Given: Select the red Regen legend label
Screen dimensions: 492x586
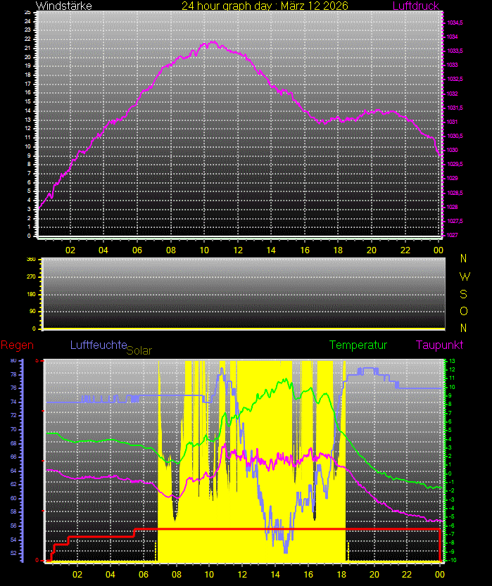Looking at the screenshot, I should 15,345.
